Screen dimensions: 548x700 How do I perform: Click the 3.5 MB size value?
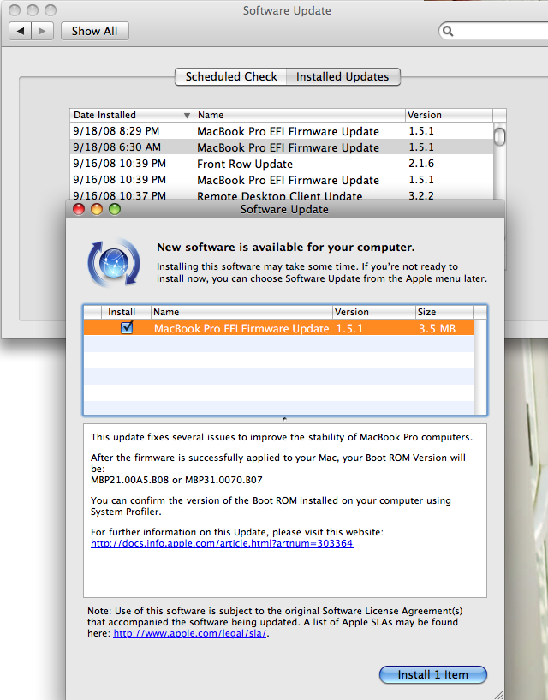pos(437,328)
